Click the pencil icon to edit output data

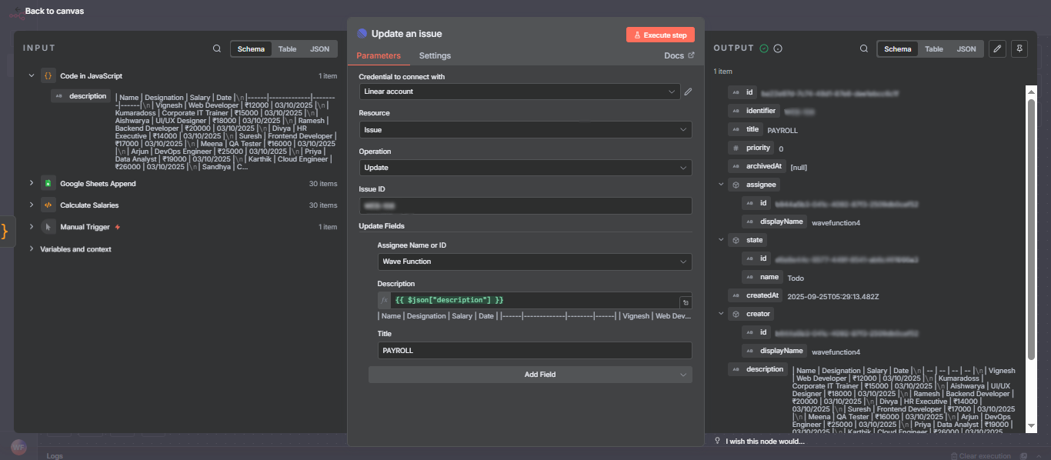997,48
